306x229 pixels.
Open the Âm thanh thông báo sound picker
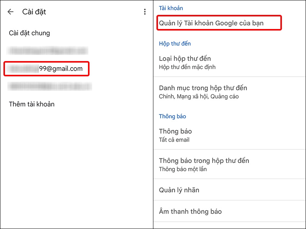(x=188, y=211)
